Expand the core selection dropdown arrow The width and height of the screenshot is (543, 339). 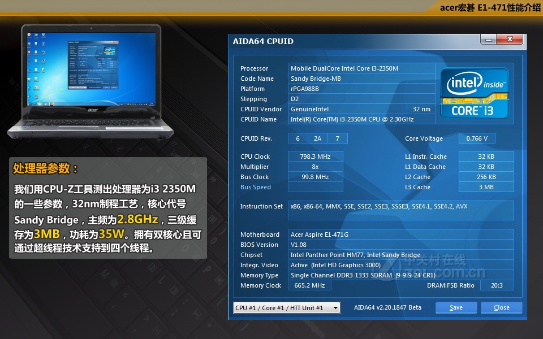pos(335,307)
